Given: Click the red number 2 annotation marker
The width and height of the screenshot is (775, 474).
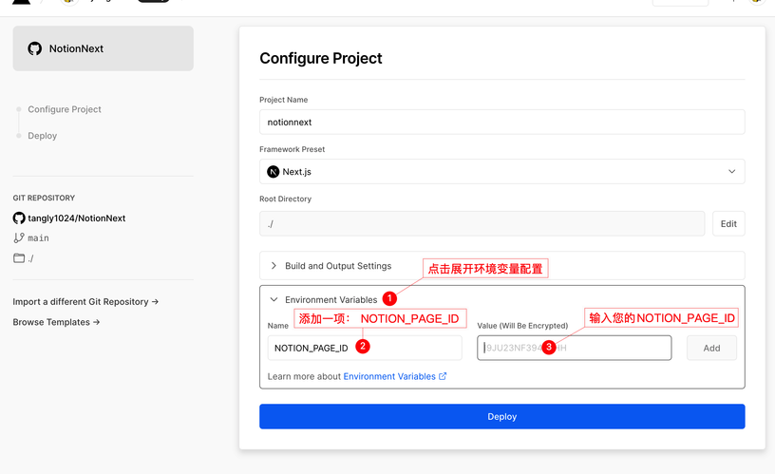Looking at the screenshot, I should (363, 347).
